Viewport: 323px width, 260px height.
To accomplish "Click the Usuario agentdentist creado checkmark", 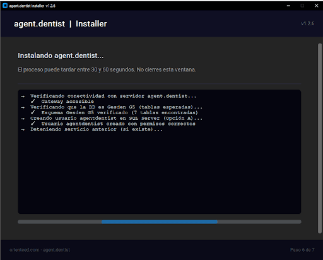I will tap(33, 124).
